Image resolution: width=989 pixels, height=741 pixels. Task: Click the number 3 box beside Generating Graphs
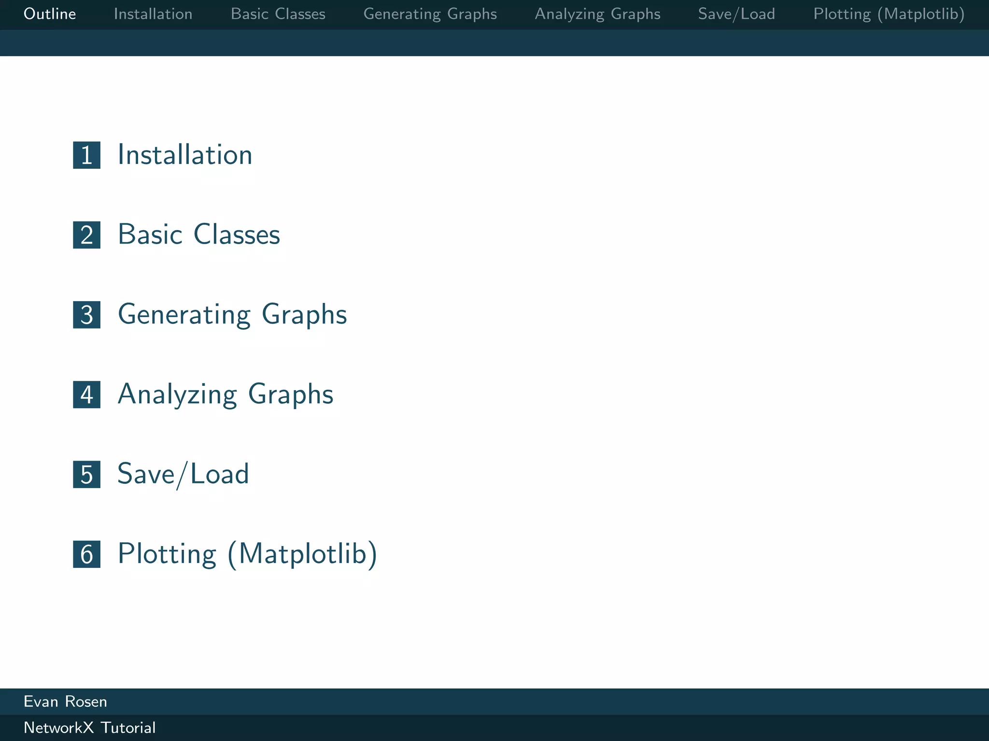coord(87,315)
